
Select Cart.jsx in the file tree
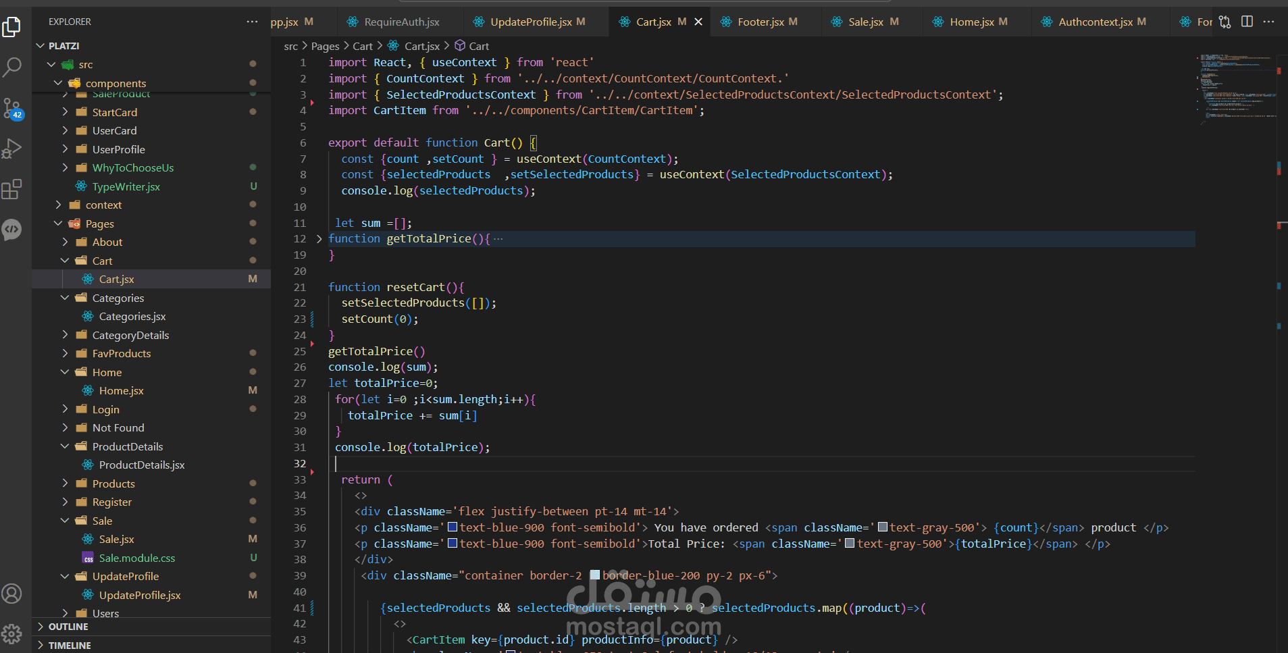(151, 279)
